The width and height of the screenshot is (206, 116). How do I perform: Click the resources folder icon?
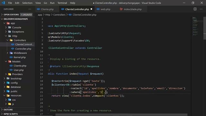pos(8,95)
